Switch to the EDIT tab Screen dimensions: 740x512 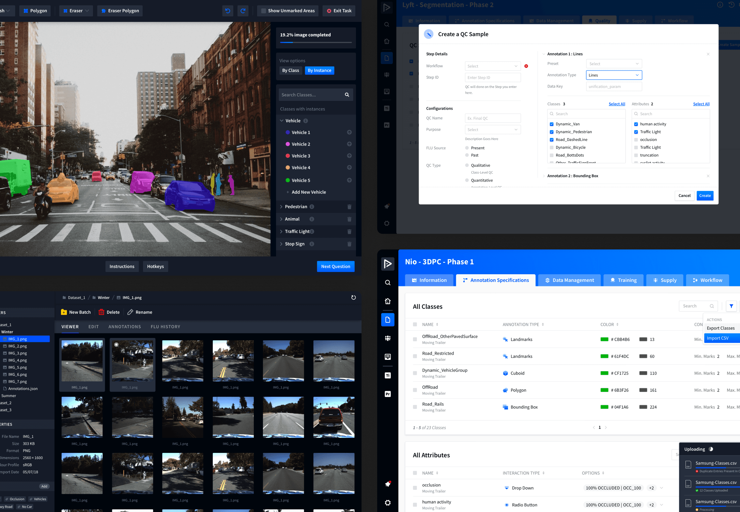click(94, 327)
